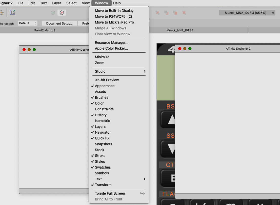Image resolution: width=280 pixels, height=205 pixels.
Task: Hide the Swatches panel
Action: tap(119, 167)
